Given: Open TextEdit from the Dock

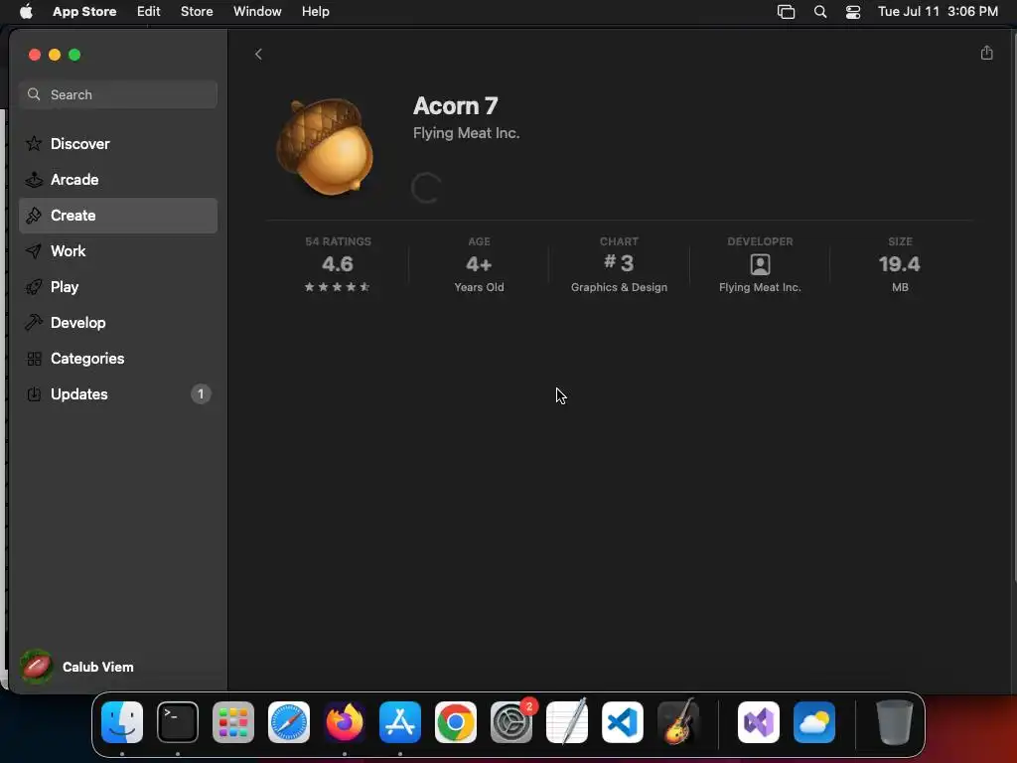Looking at the screenshot, I should click(567, 722).
